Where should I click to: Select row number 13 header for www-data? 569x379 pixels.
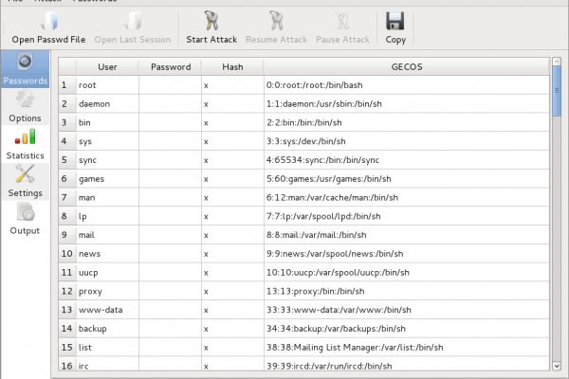click(x=66, y=310)
